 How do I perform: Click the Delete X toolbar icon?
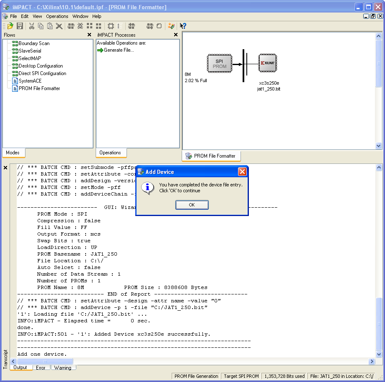[x=59, y=26]
